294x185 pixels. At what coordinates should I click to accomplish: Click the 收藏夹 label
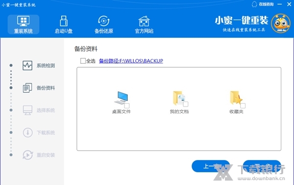(236, 111)
